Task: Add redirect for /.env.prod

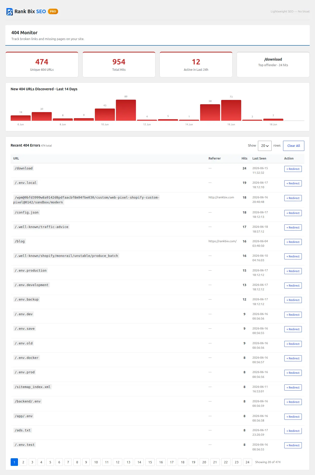Action: click(293, 373)
